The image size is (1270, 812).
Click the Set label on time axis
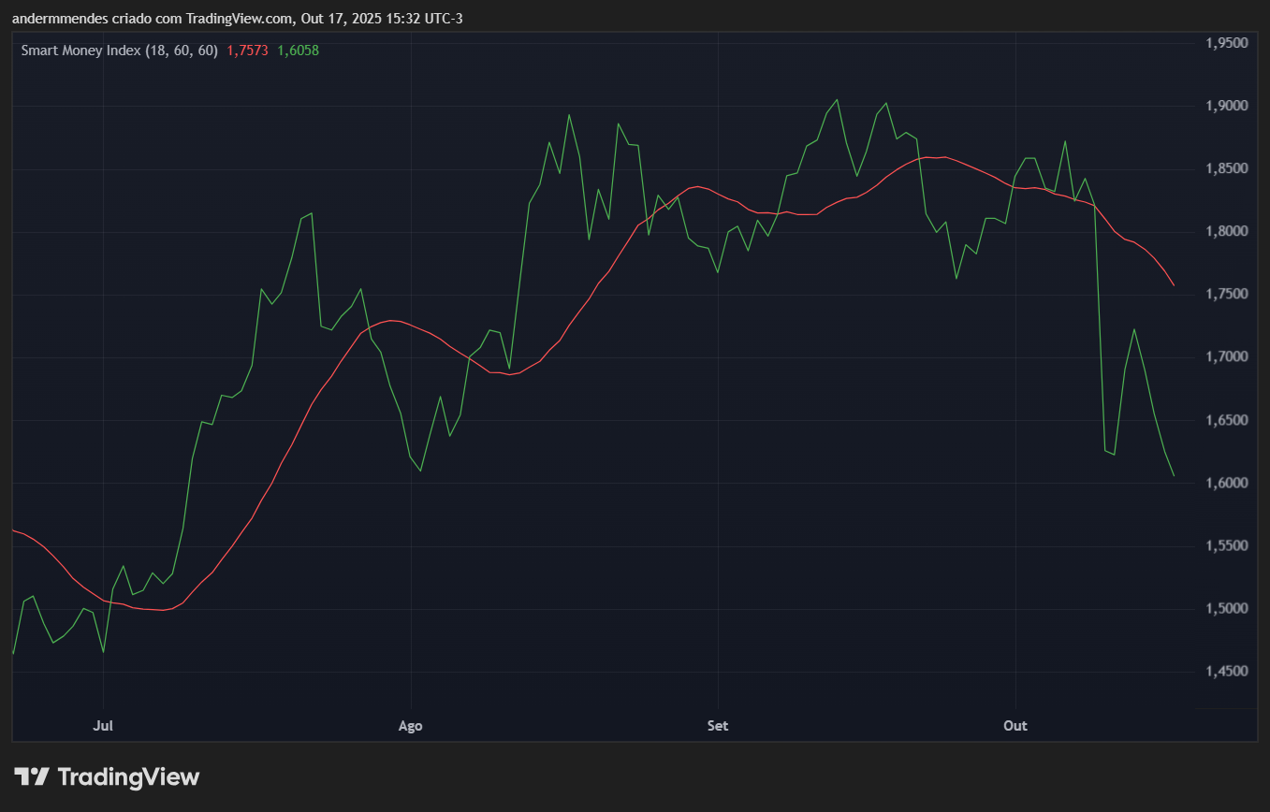(x=718, y=726)
